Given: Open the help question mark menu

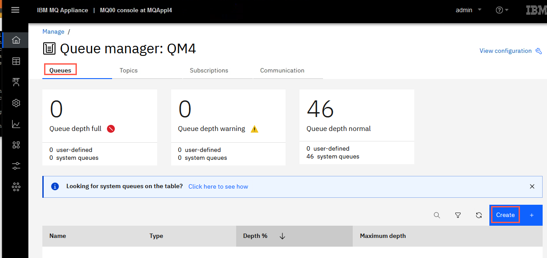Looking at the screenshot, I should (502, 10).
